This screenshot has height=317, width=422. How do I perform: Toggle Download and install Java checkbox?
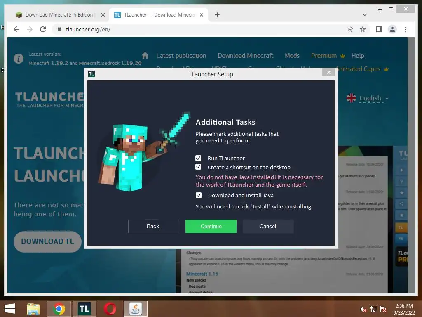(x=198, y=195)
